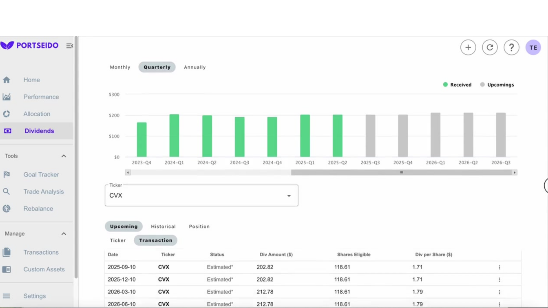Image resolution: width=548 pixels, height=308 pixels.
Task: Collapse the Tools section
Action: (64, 156)
